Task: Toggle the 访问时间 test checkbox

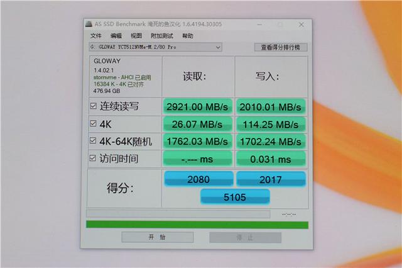Action: click(x=93, y=158)
